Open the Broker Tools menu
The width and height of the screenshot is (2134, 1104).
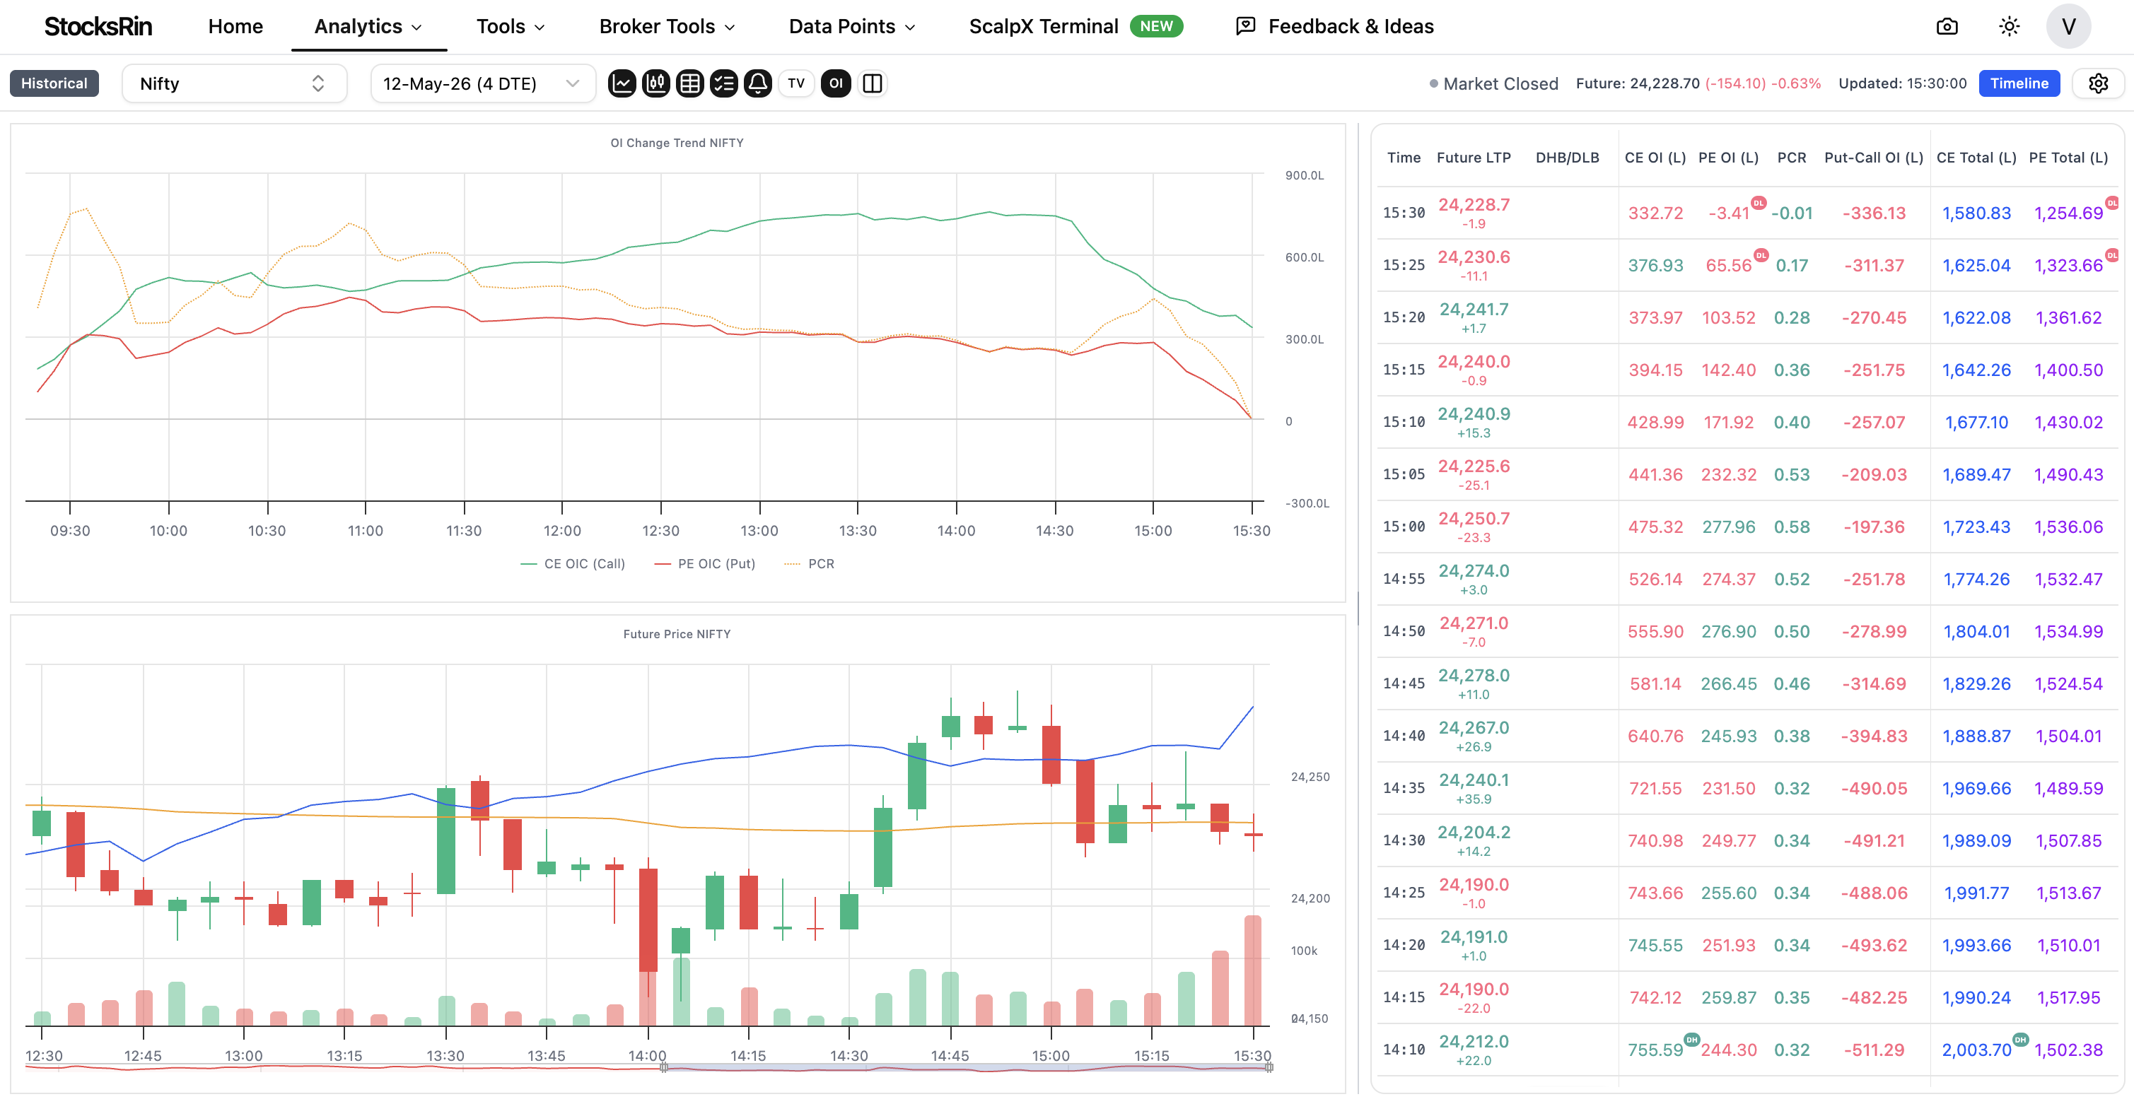667,26
